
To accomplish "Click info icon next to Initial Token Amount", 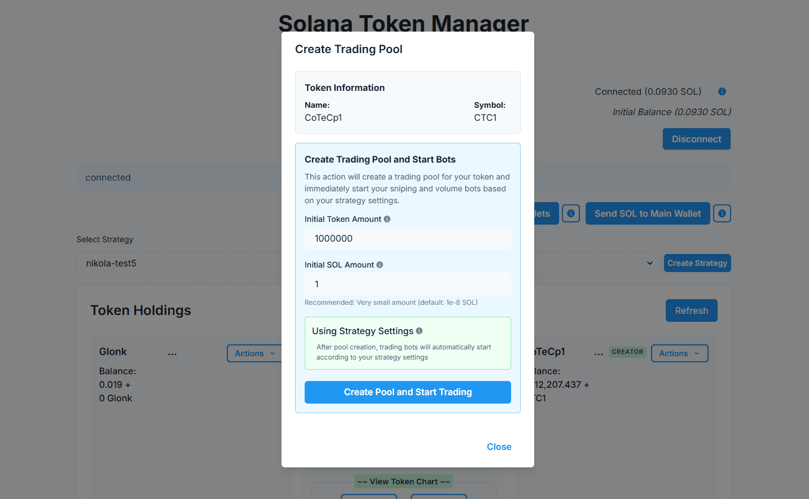I will tap(387, 219).
